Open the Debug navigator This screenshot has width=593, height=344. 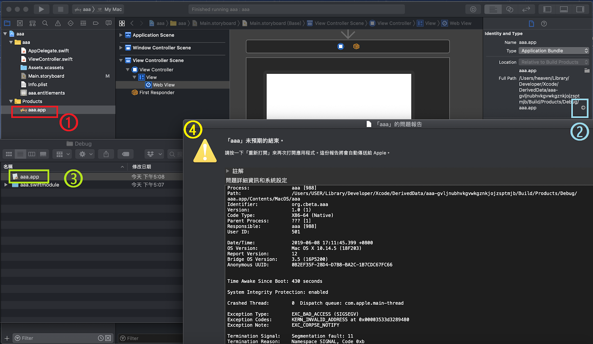(x=83, y=23)
